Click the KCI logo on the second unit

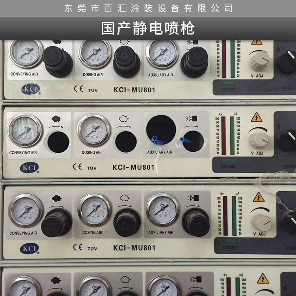29,168
